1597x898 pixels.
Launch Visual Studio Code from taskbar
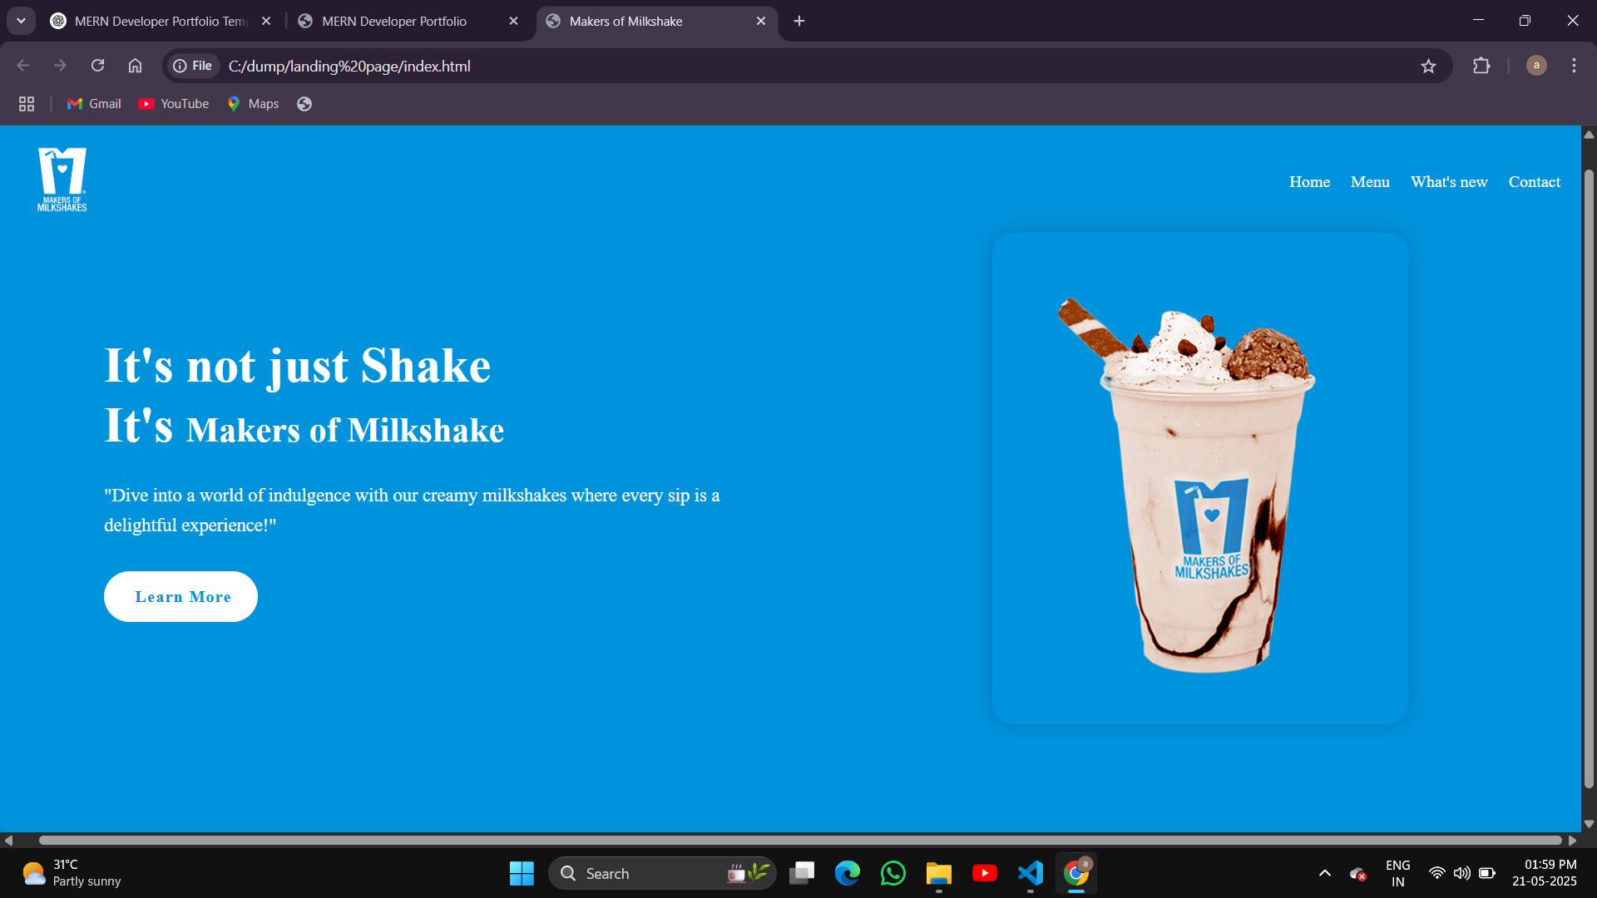pos(1030,873)
